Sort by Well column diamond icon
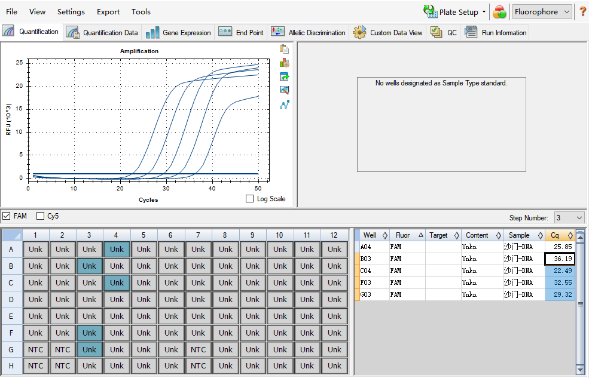Image resolution: width=589 pixels, height=378 pixels. [x=384, y=235]
